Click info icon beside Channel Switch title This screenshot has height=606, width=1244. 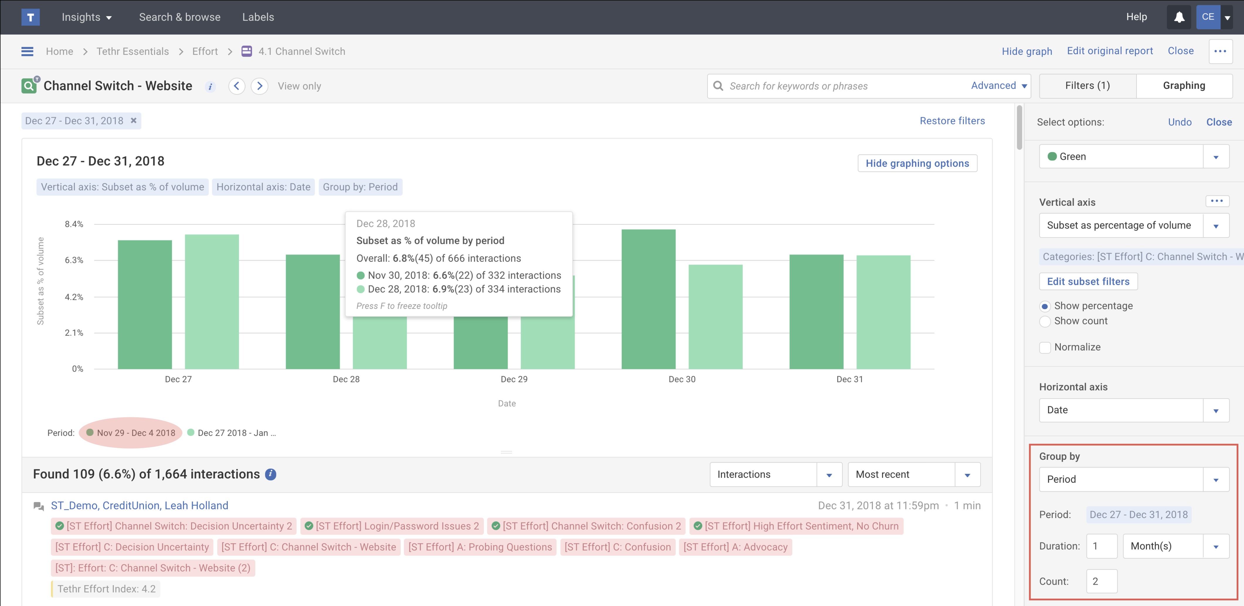pos(210,87)
